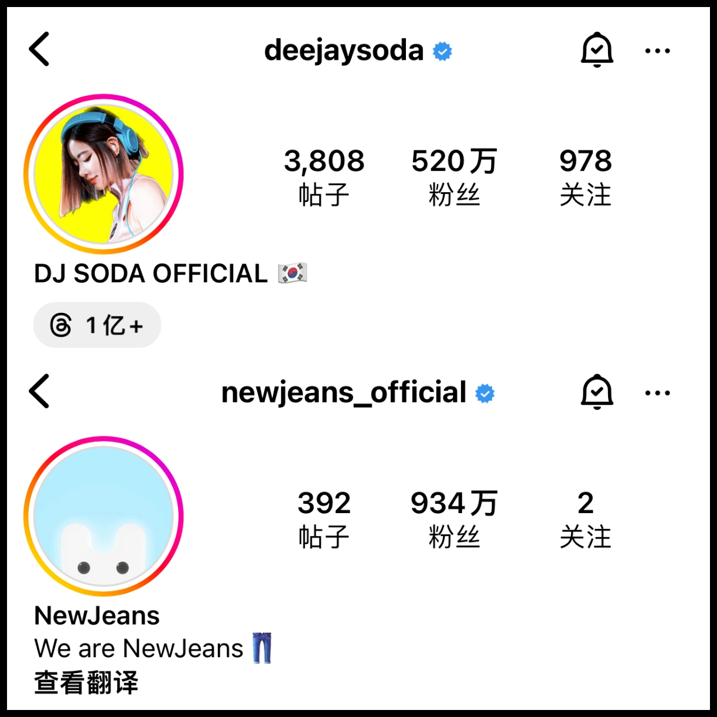Viewport: 717px width, 717px height.
Task: Open the three-dot menu for deejaysoda
Action: click(x=657, y=51)
